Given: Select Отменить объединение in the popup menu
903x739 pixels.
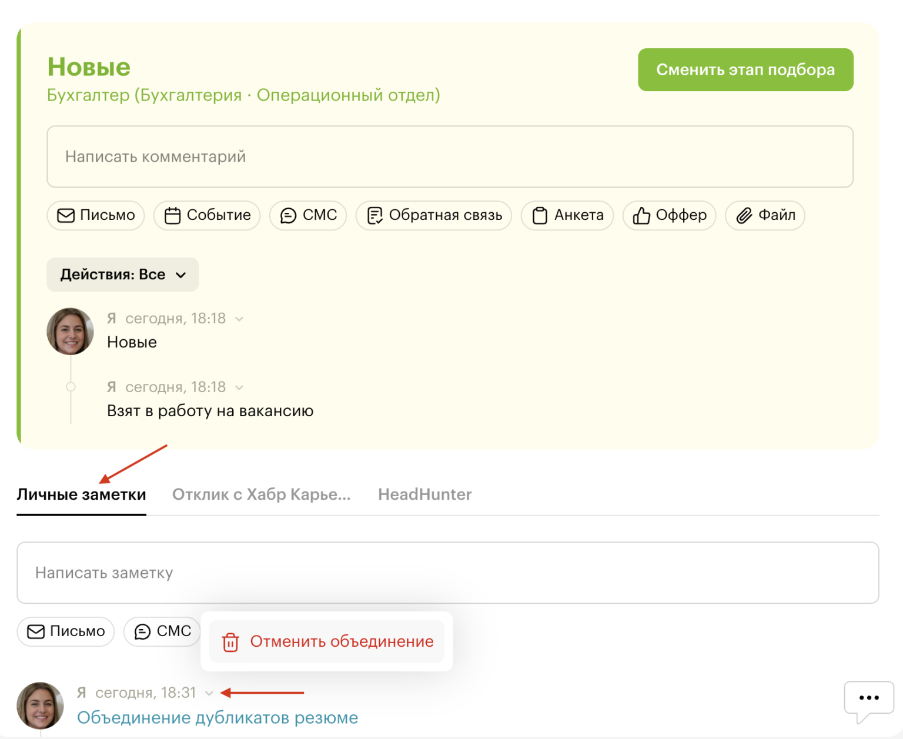Looking at the screenshot, I should [327, 641].
